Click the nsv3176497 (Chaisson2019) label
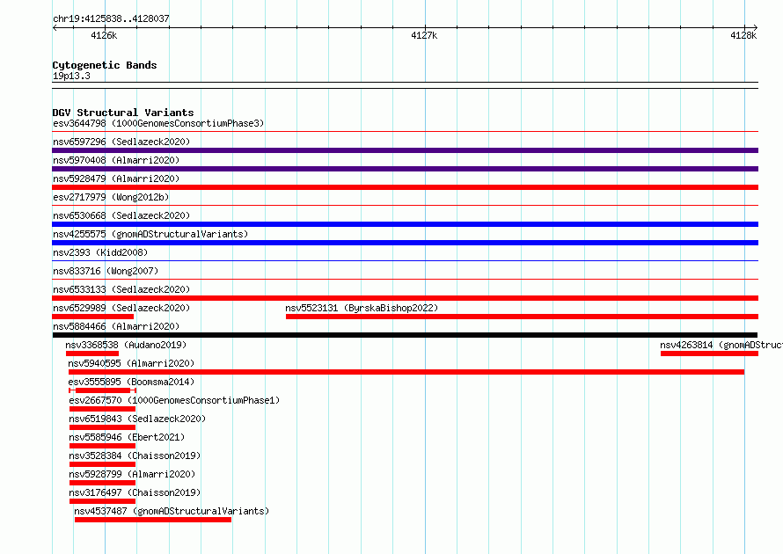This screenshot has width=783, height=554. pos(135,492)
